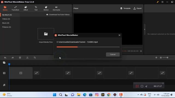Open the Media tab
Screen dimensions: 175x98
5,8
